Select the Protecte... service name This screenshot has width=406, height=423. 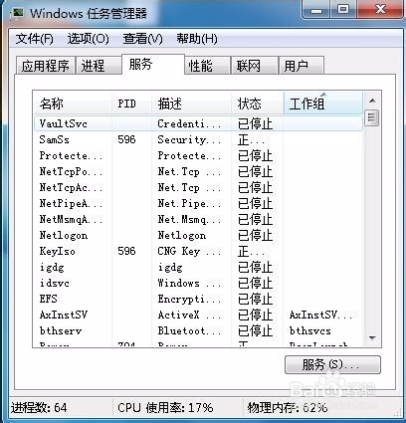[x=71, y=155]
